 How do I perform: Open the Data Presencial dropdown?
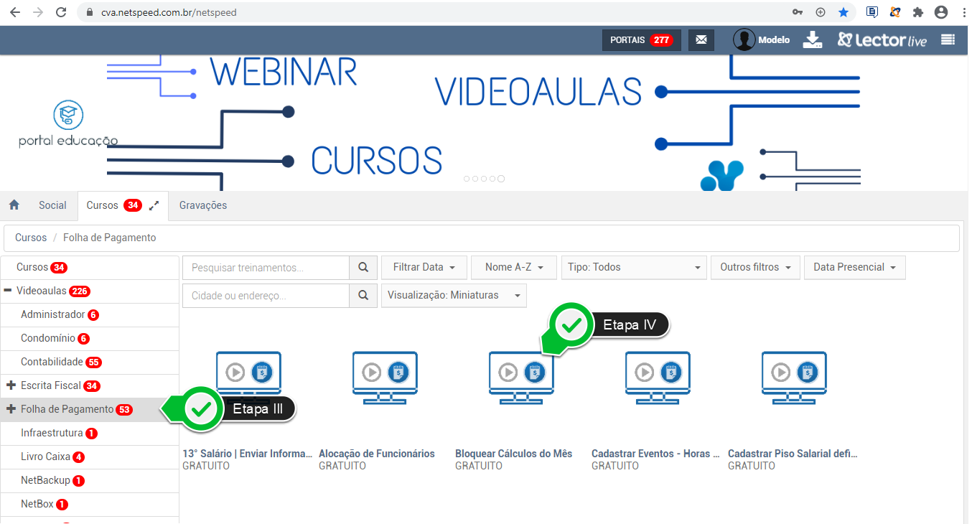855,268
